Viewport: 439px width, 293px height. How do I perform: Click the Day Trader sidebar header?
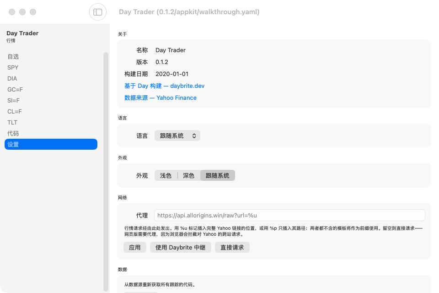pyautogui.click(x=22, y=33)
